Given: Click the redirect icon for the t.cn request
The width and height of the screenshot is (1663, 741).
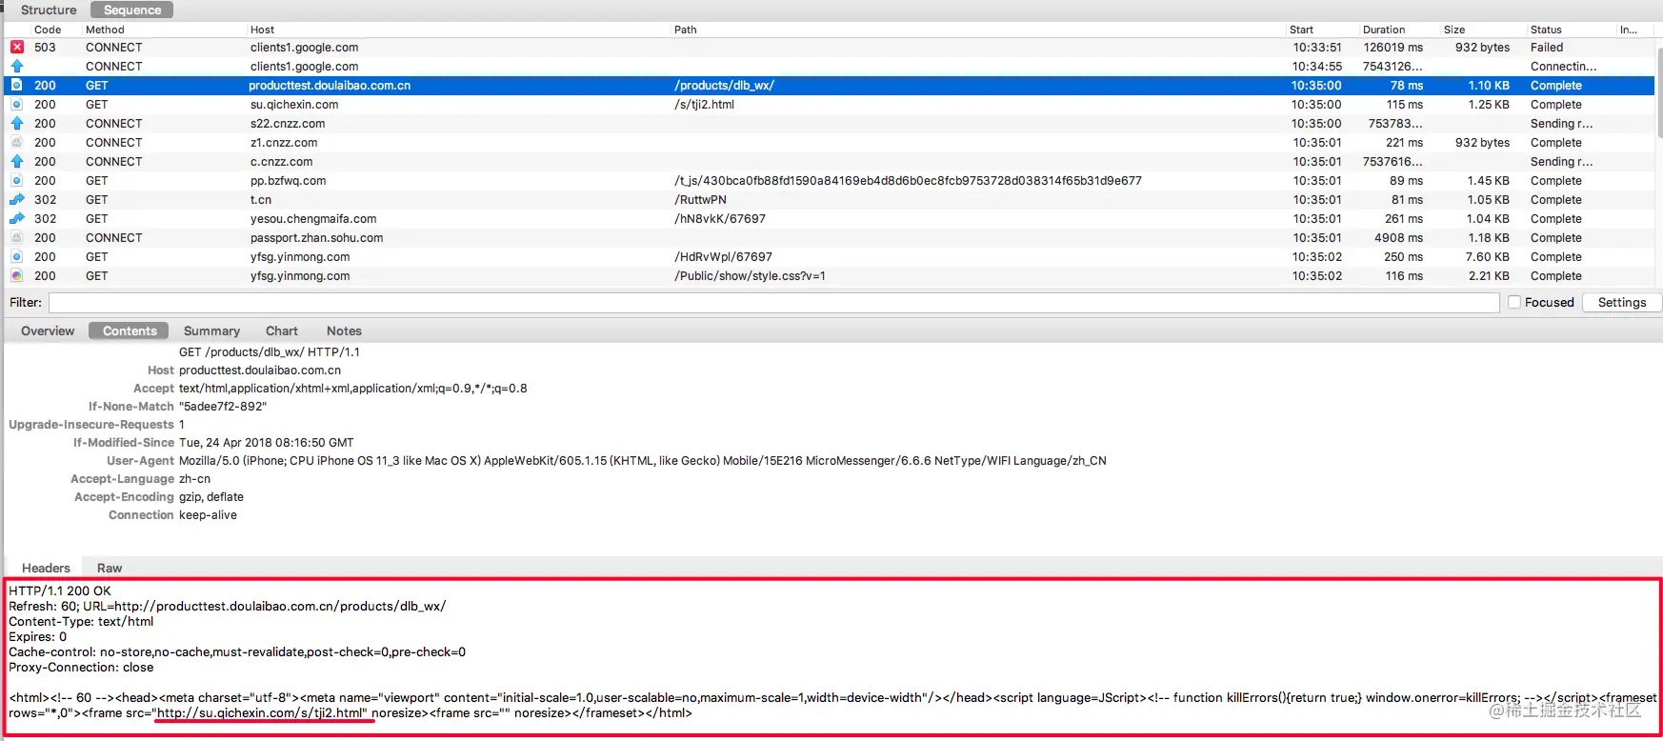Looking at the screenshot, I should tap(17, 200).
